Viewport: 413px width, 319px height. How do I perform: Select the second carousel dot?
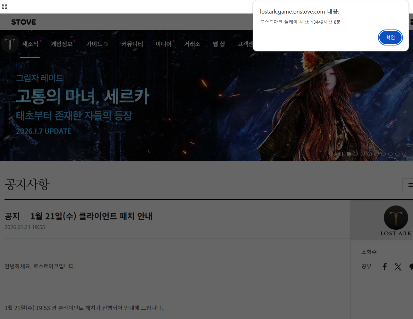[x=356, y=153]
